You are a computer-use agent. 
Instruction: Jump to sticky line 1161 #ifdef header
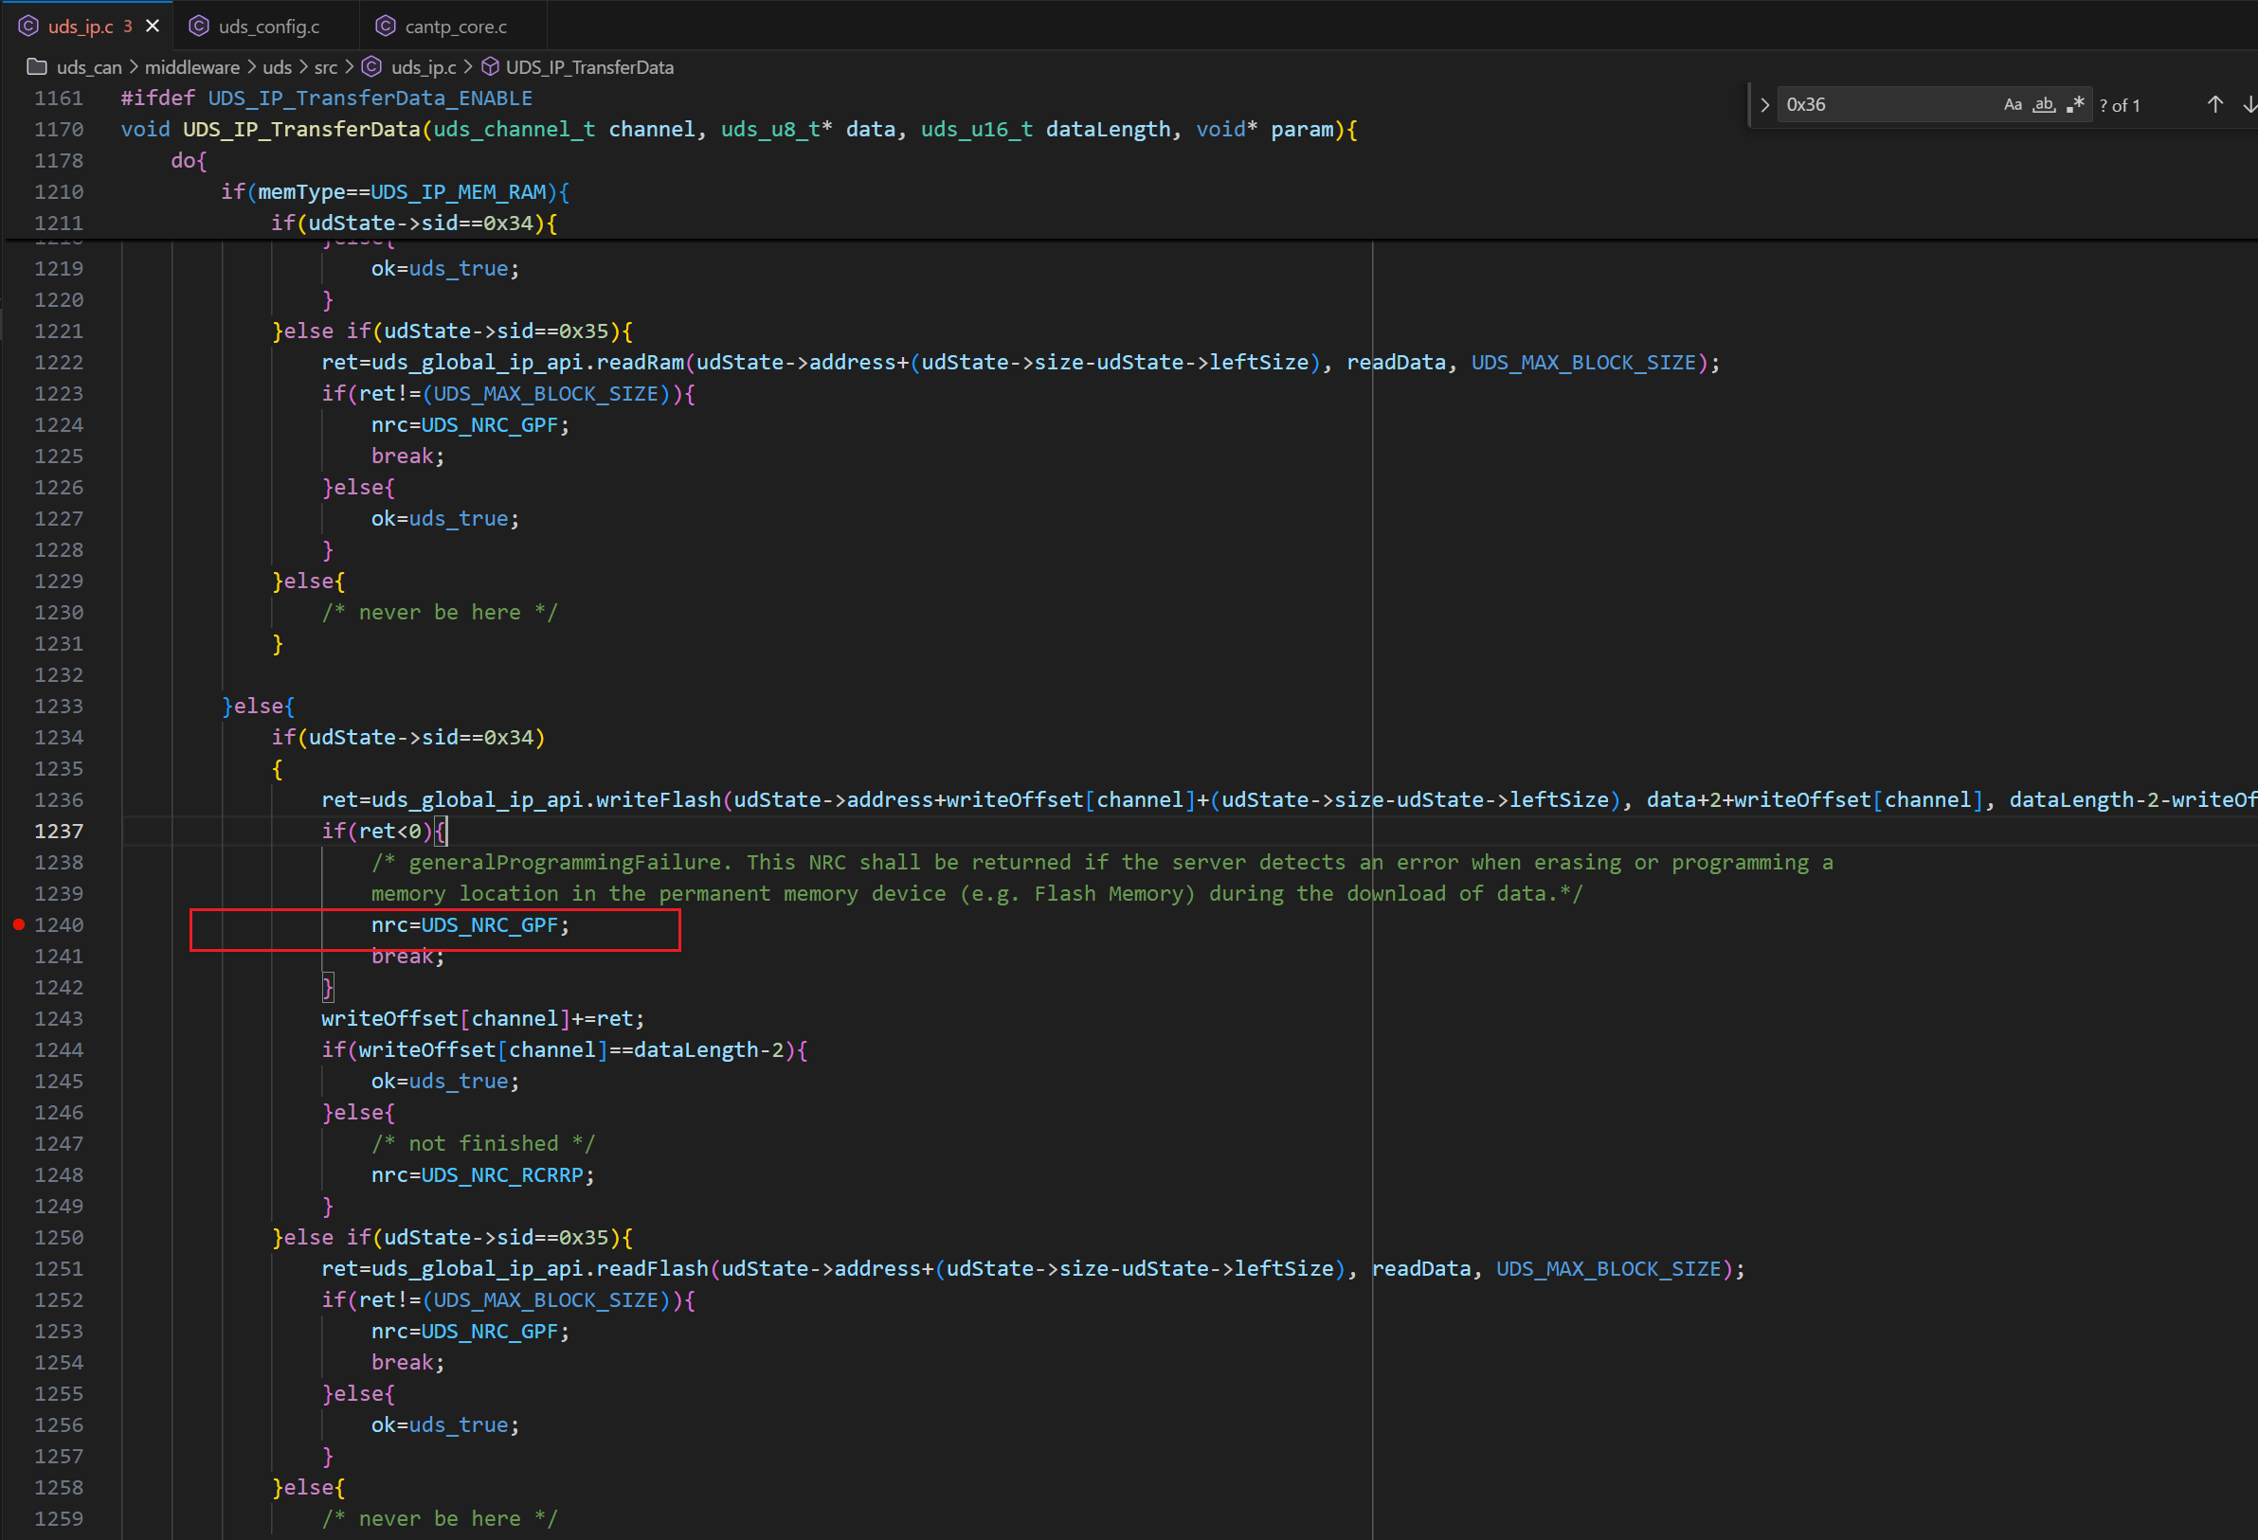pos(327,98)
